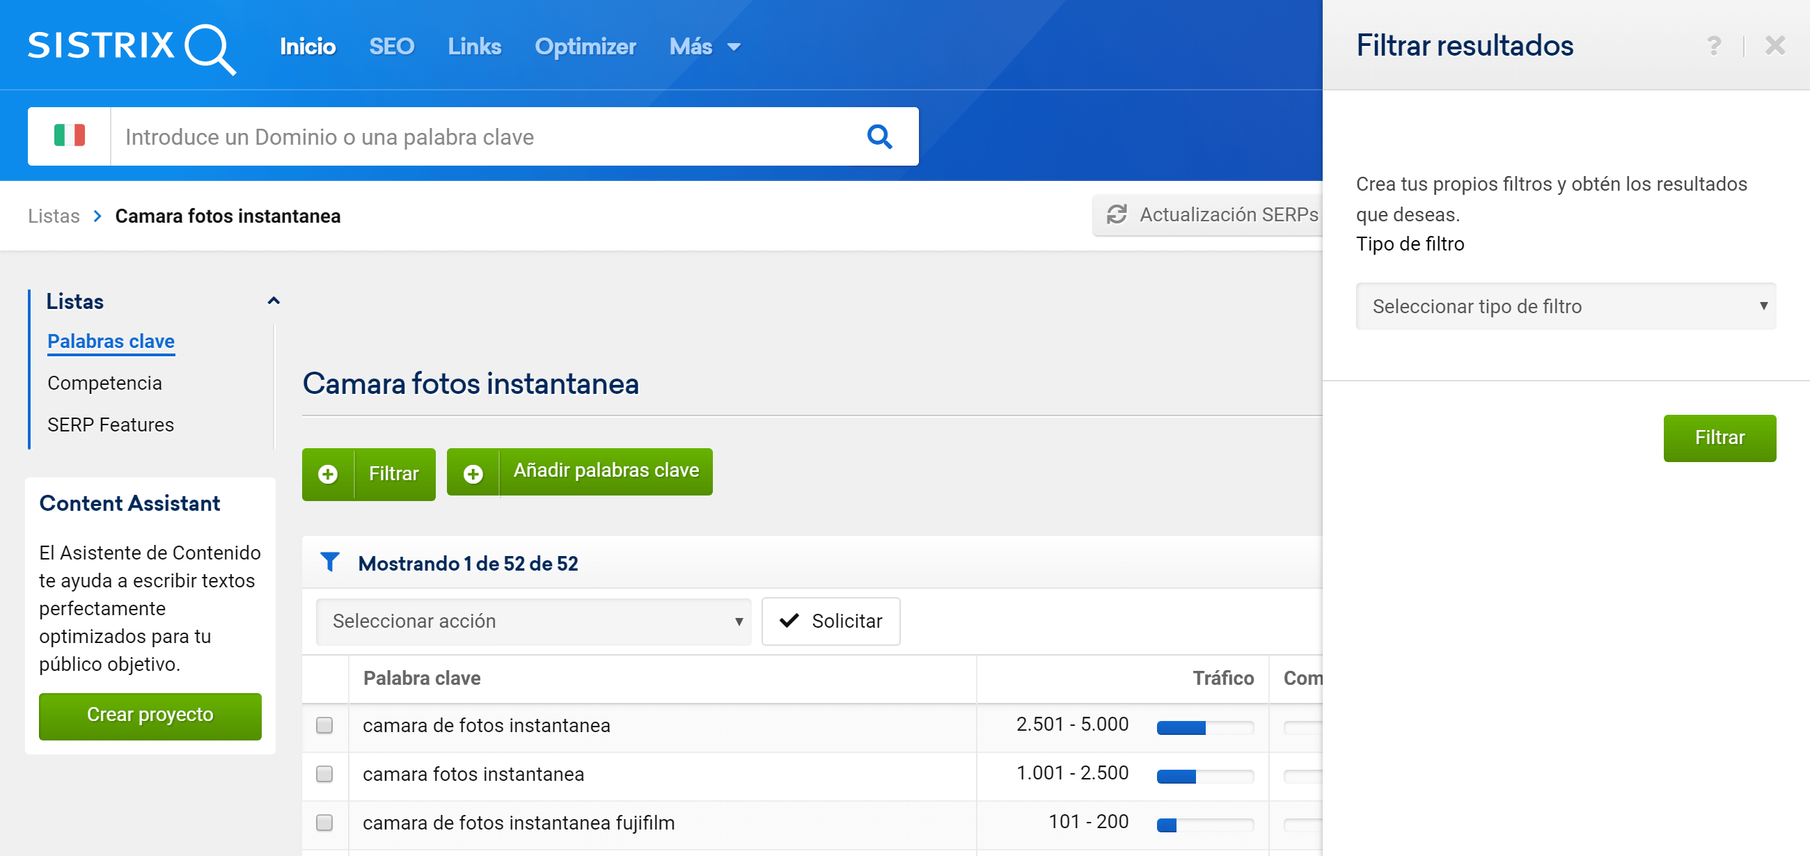Click traffic bar for camara de fotos instantanea
This screenshot has width=1810, height=856.
[1204, 727]
